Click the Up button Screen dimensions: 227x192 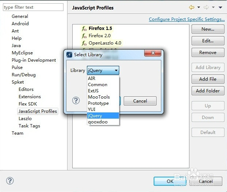tap(208, 106)
